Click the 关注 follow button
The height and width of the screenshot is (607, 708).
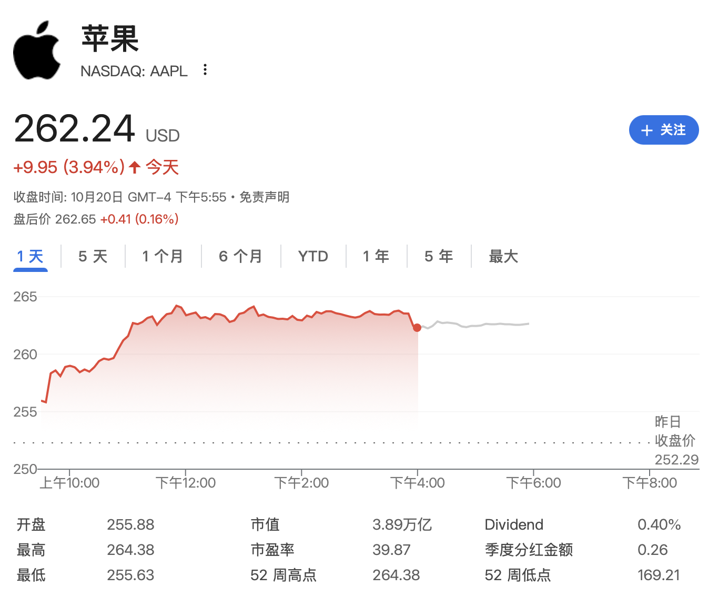(x=664, y=130)
